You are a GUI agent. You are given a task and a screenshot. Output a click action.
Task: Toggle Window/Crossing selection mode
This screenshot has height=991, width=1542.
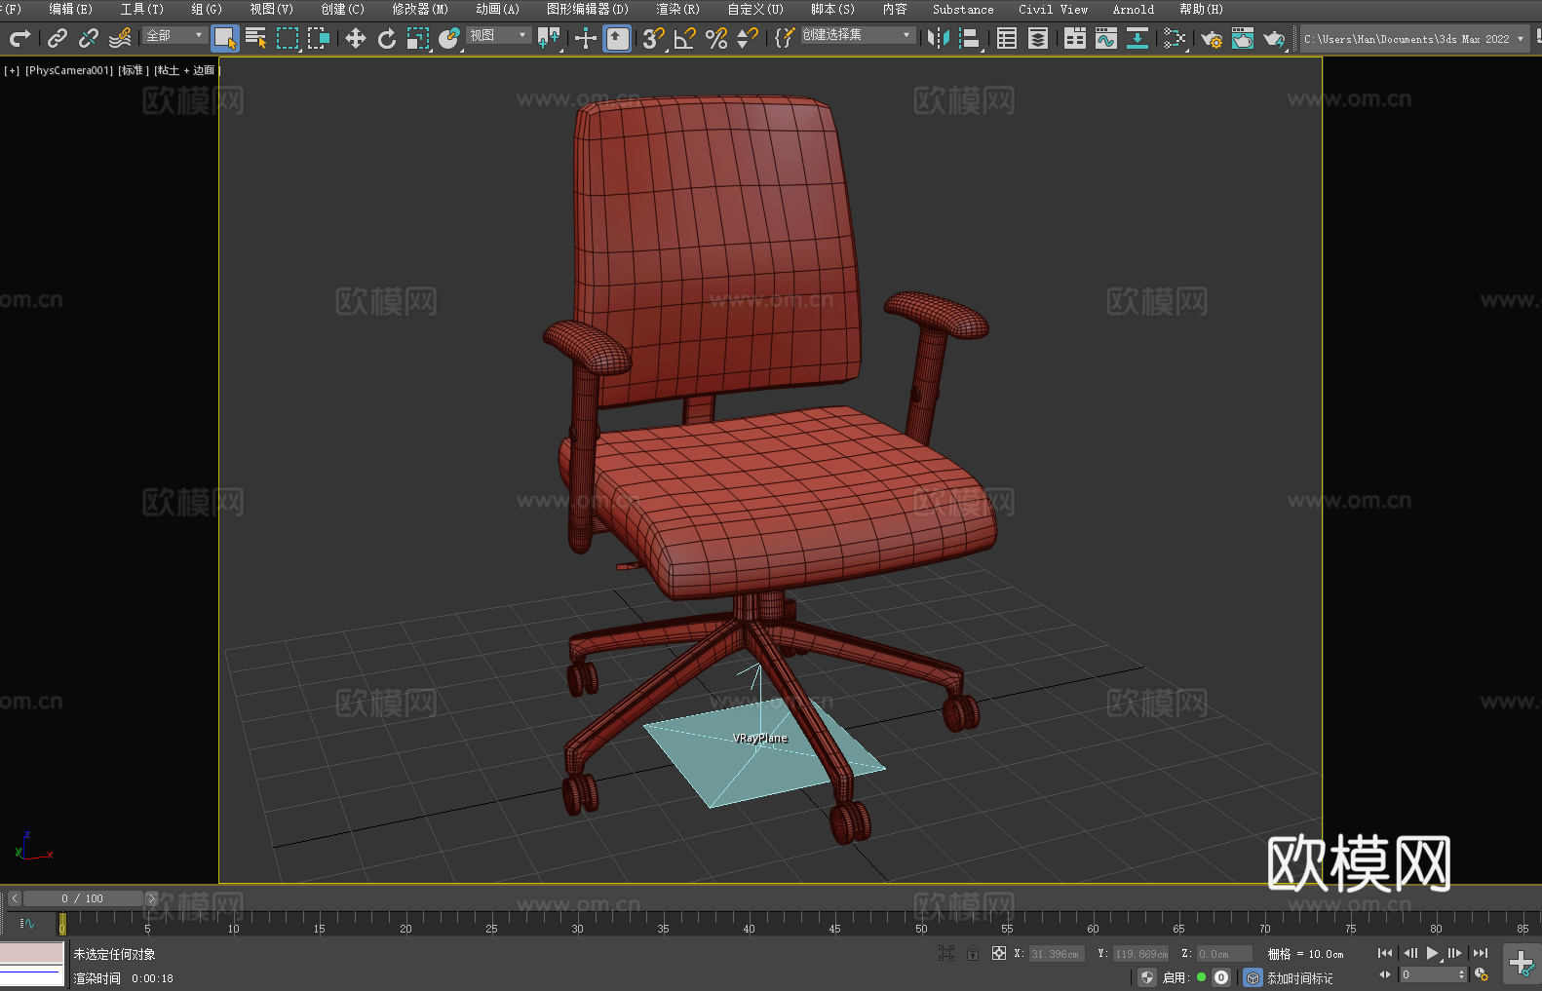[319, 38]
